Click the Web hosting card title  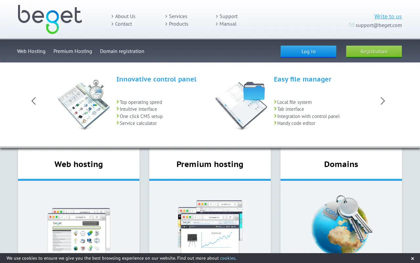coord(79,164)
